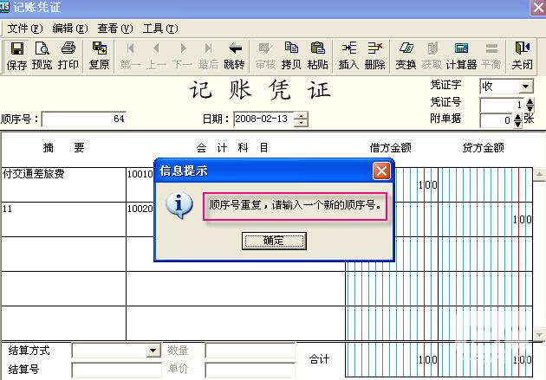Click the 插入 (Insert row) icon
The height and width of the screenshot is (380, 546).
coord(348,55)
